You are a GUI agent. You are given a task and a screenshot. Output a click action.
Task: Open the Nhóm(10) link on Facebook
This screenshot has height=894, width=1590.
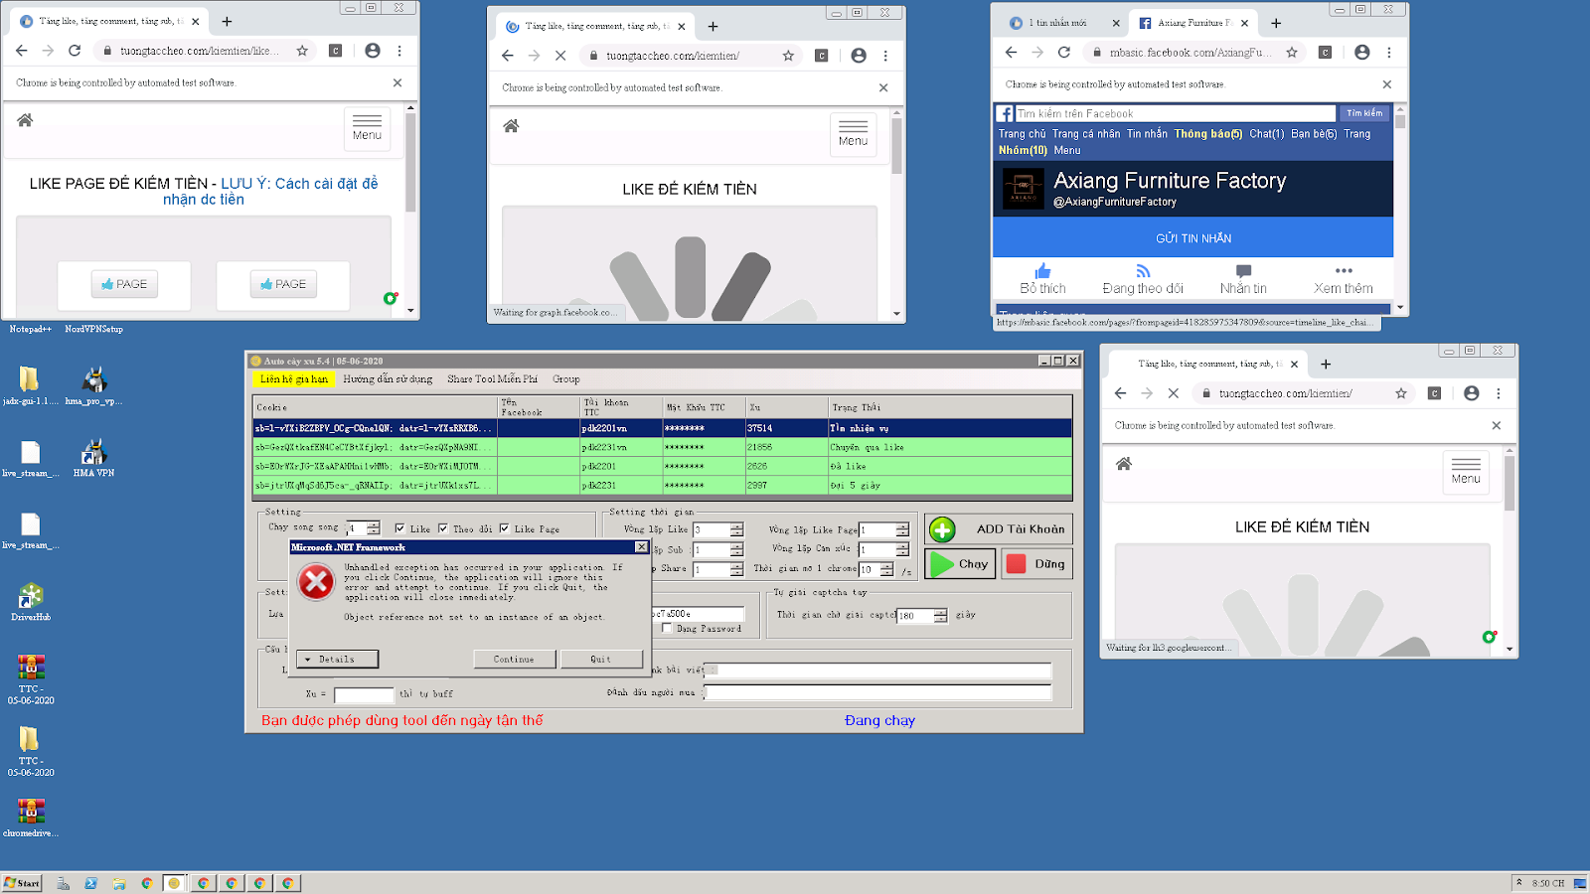click(1023, 151)
